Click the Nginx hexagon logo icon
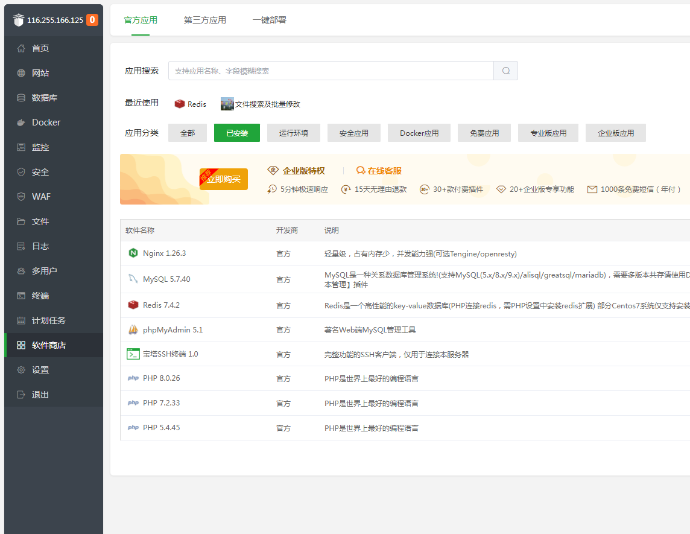 pos(133,253)
